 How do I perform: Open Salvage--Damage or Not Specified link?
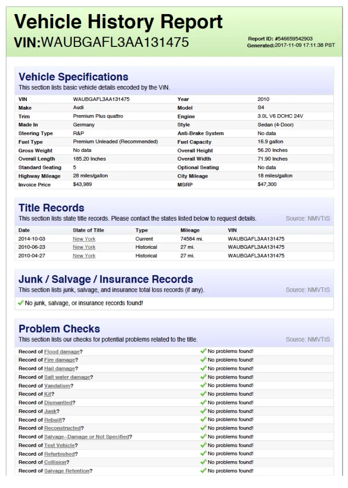[87, 437]
